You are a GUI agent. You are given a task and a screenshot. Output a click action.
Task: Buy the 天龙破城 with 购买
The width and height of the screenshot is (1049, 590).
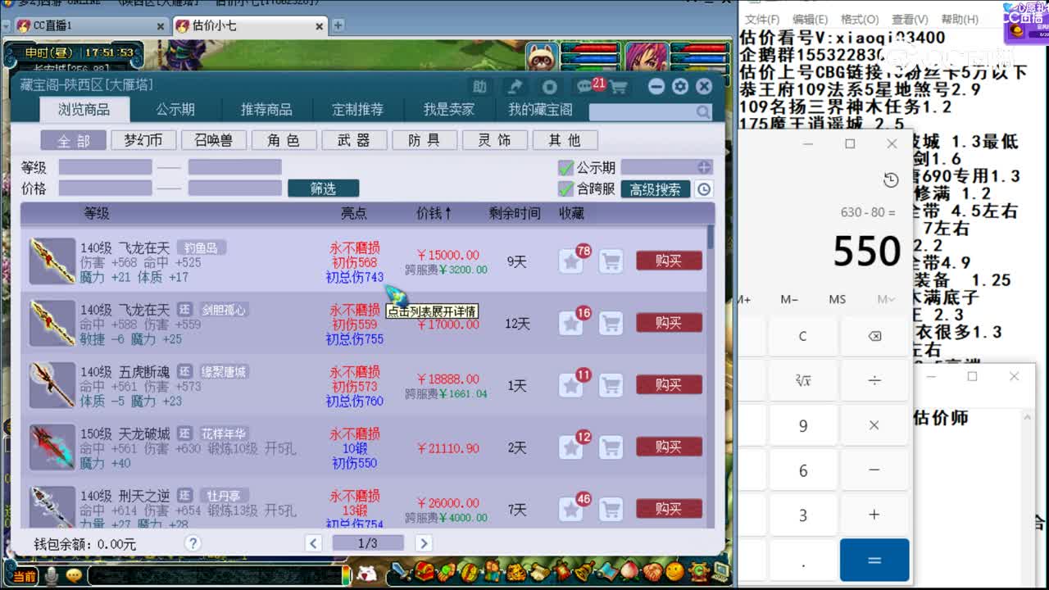[x=669, y=447]
